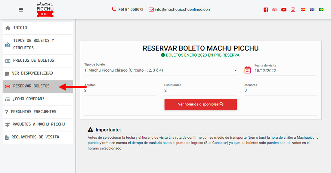Go to Inicio in the sidebar
Viewport: 331px width, 173px height.
tap(38, 28)
